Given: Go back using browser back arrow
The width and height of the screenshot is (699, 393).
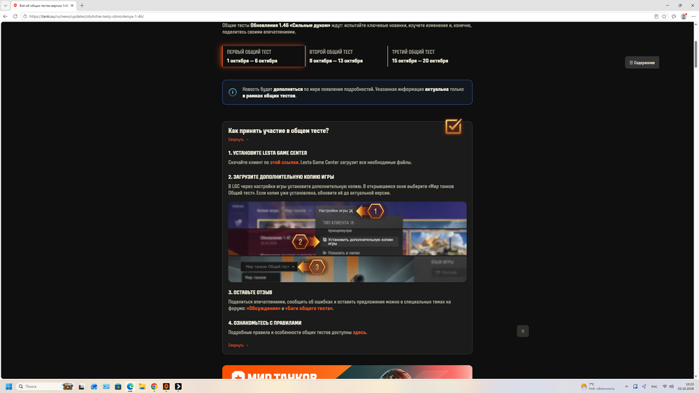Looking at the screenshot, I should (x=6, y=17).
